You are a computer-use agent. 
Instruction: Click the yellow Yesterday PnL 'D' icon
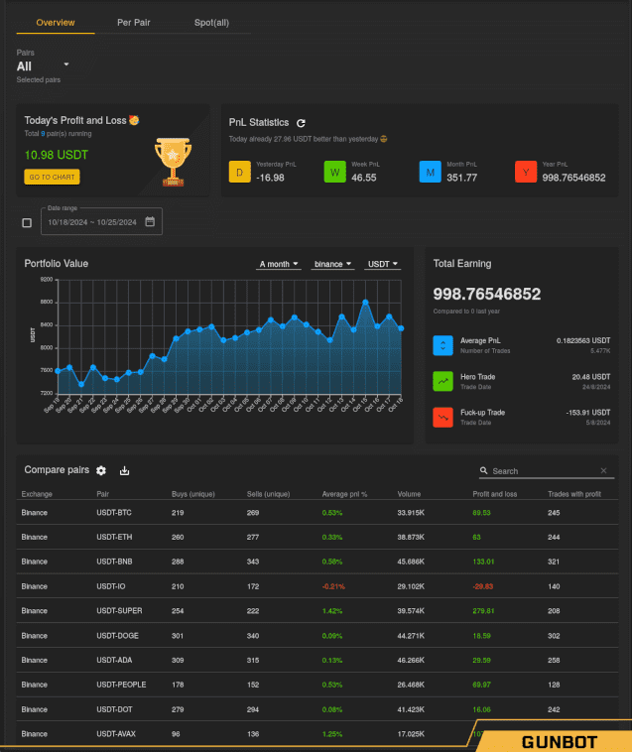[239, 173]
